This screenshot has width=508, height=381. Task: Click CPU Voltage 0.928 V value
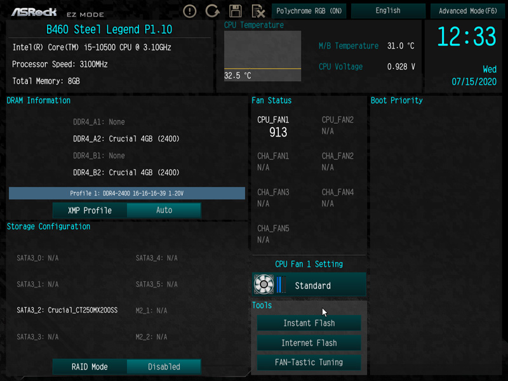pyautogui.click(x=401, y=67)
